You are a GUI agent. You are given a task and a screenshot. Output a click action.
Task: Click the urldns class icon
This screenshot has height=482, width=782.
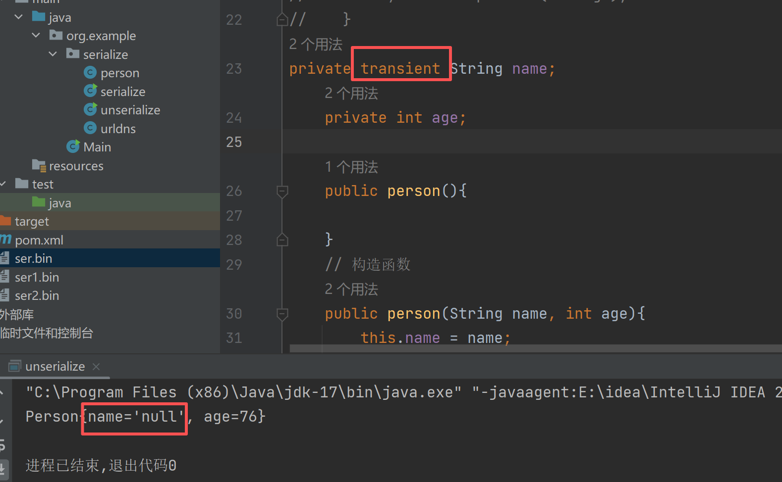[90, 129]
